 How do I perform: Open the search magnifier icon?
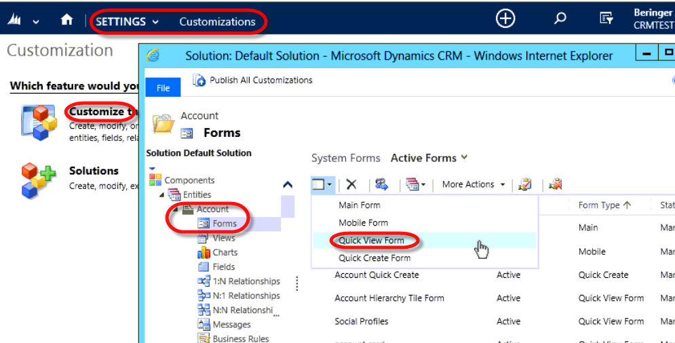560,18
